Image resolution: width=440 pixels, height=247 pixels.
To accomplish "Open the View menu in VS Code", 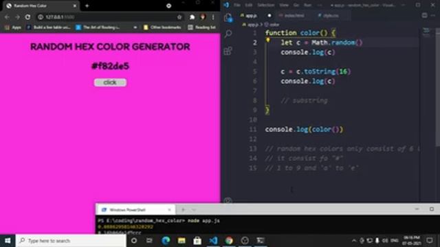I will (284, 5).
